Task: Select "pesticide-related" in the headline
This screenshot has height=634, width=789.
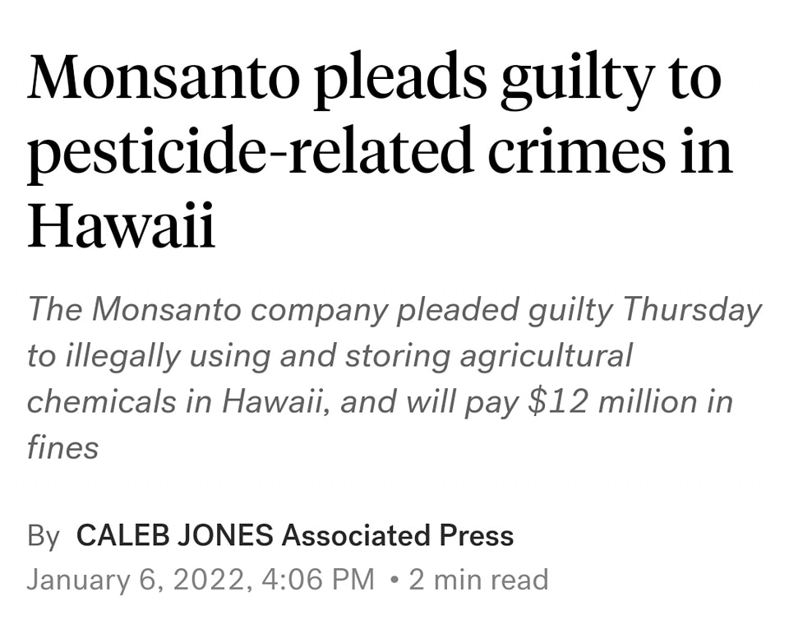Action: click(257, 153)
